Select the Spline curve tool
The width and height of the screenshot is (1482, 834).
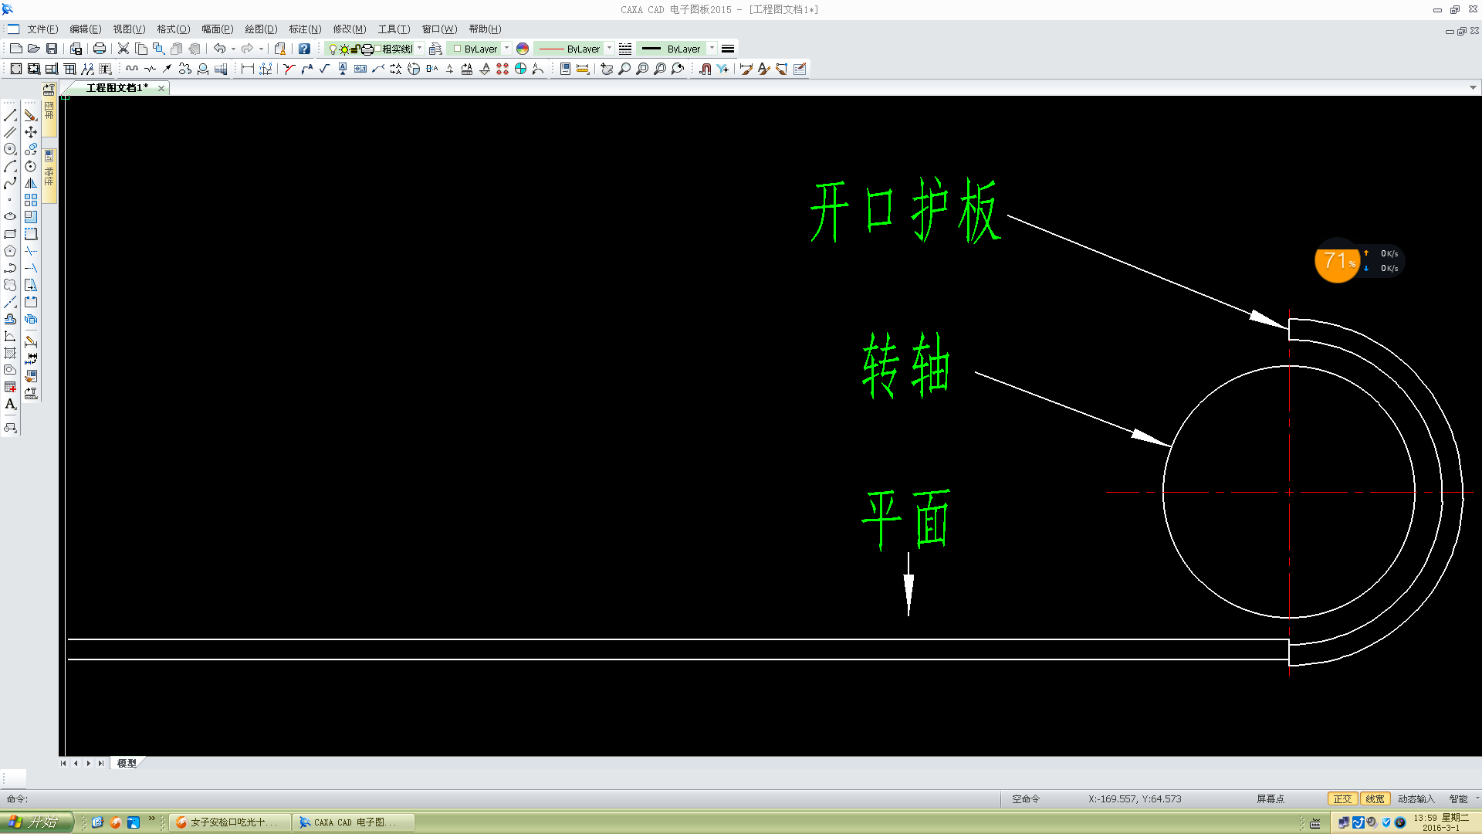coord(10,183)
